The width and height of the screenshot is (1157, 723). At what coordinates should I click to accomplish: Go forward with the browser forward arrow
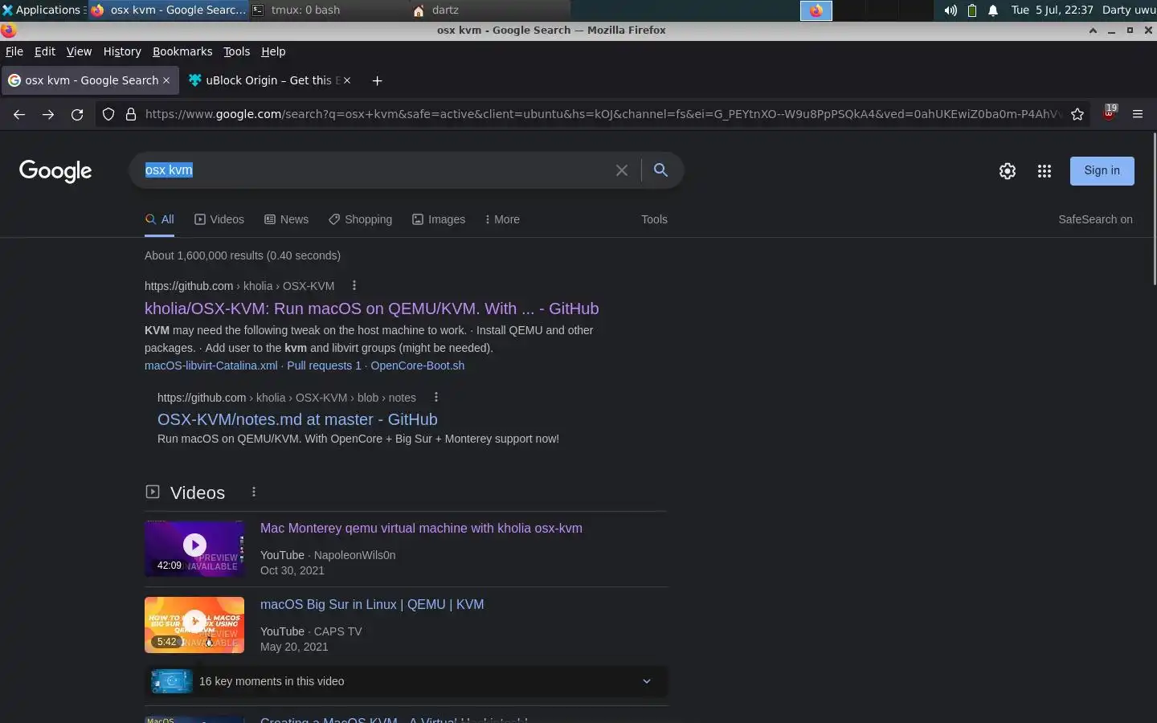[x=48, y=114]
